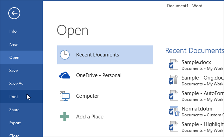This screenshot has width=224, height=137.
Task: Select the Recent Documents location label
Action: 98,55
